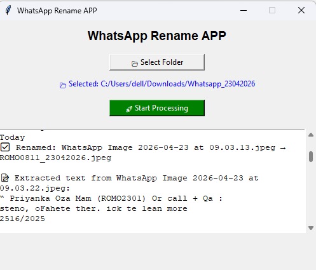Click the 'ROMO0811_23042026.jpeg' filename in log
316x270 pixels.
pos(55,158)
